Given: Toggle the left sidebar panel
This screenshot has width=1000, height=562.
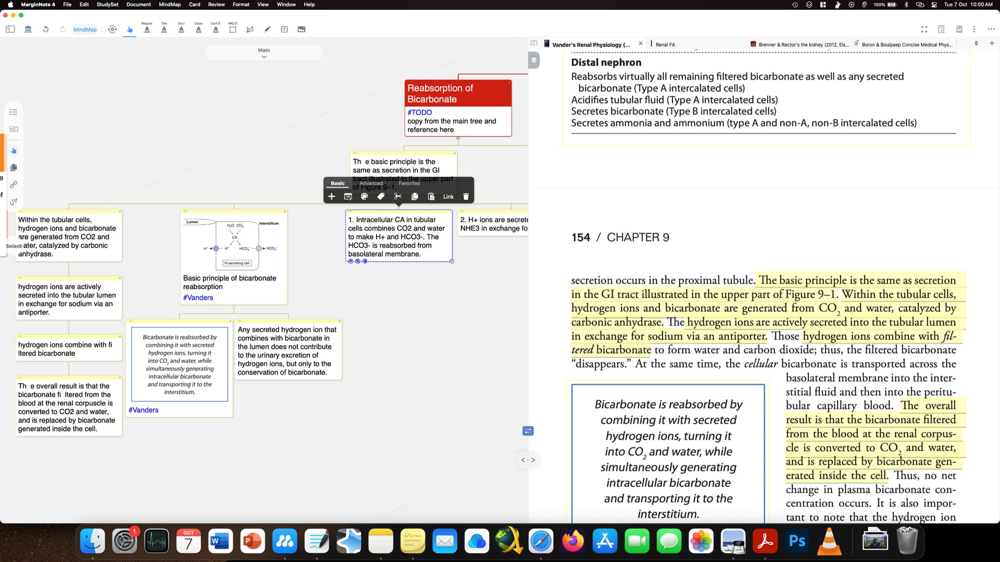Looking at the screenshot, I should click(x=10, y=29).
